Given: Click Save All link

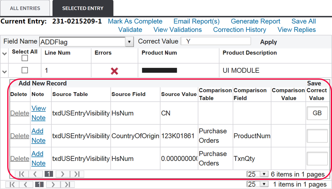Looking at the screenshot, I should [303, 21].
